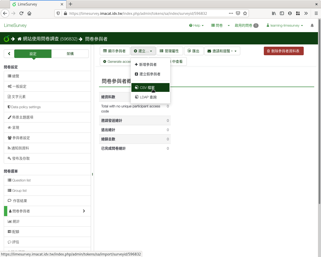Go to the browser Home icon
The width and height of the screenshot is (321, 257).
coord(29,13)
